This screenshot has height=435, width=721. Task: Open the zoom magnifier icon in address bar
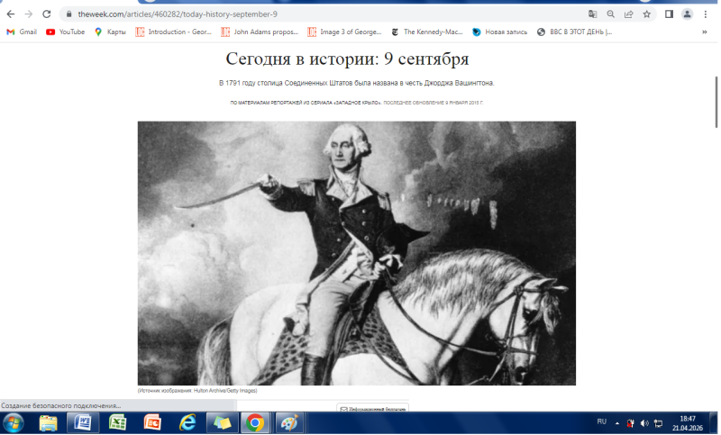click(x=610, y=14)
